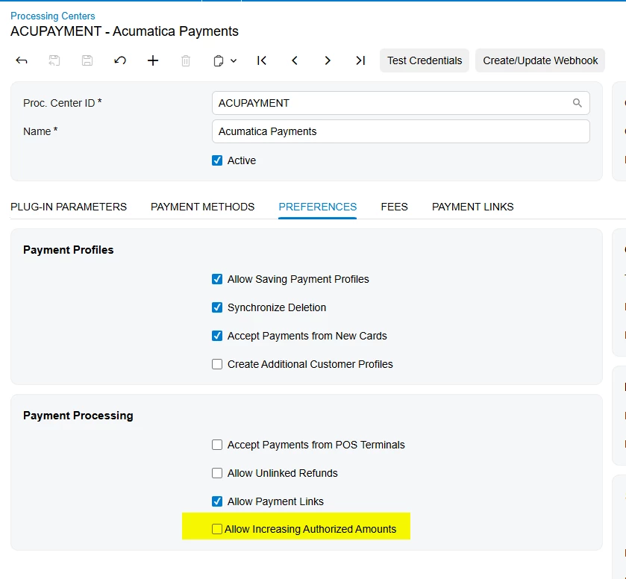
Task: Open the Processing Centers breadcrumb link
Action: pyautogui.click(x=53, y=16)
